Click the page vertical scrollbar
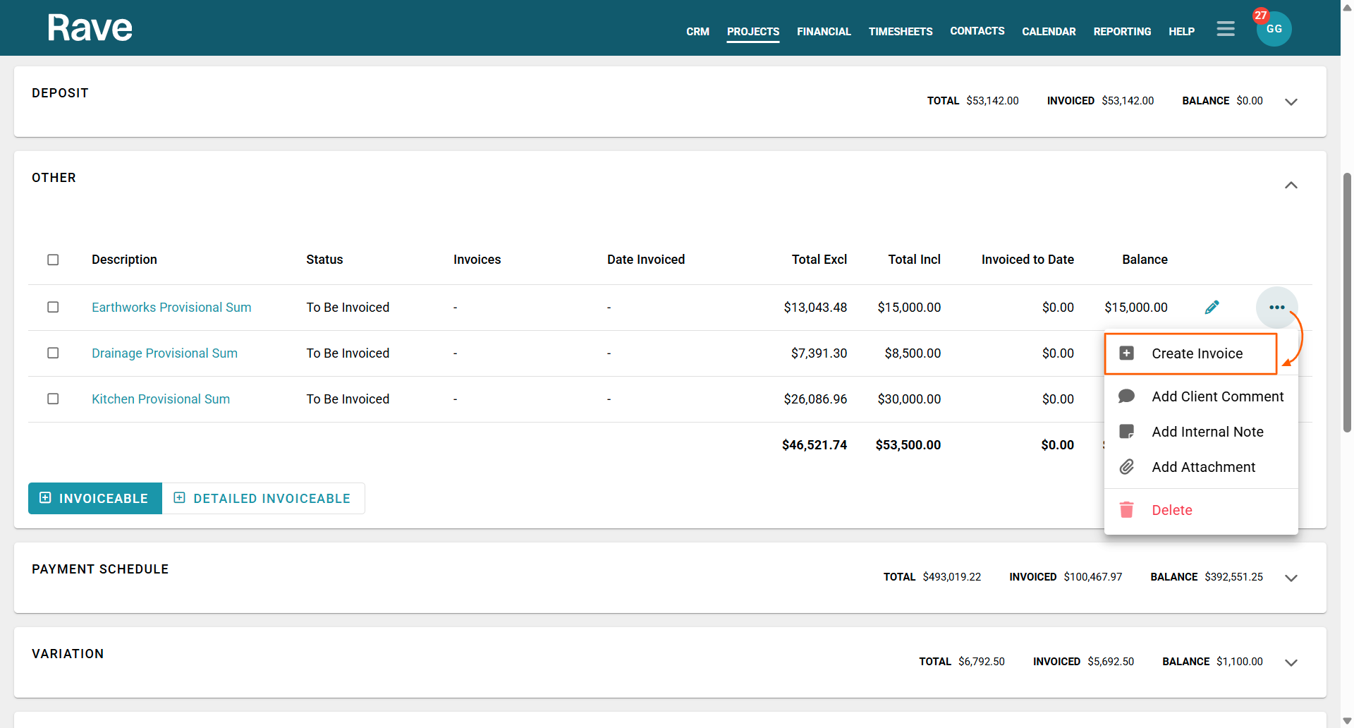 point(1347,303)
